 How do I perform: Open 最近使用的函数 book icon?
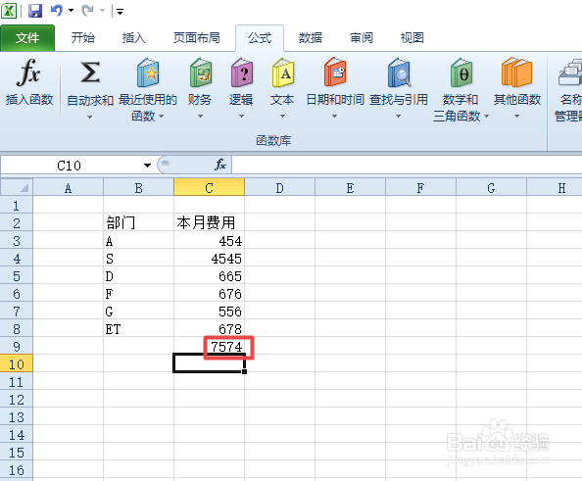(x=148, y=72)
